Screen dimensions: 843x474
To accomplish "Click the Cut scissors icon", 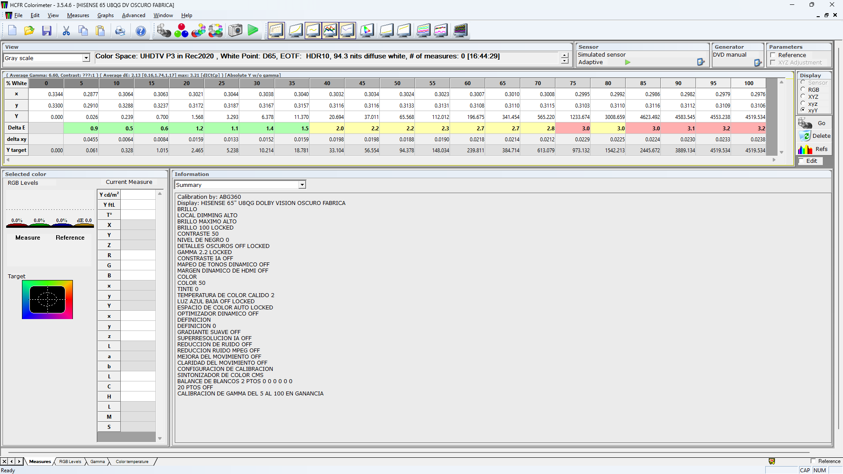I will [66, 31].
